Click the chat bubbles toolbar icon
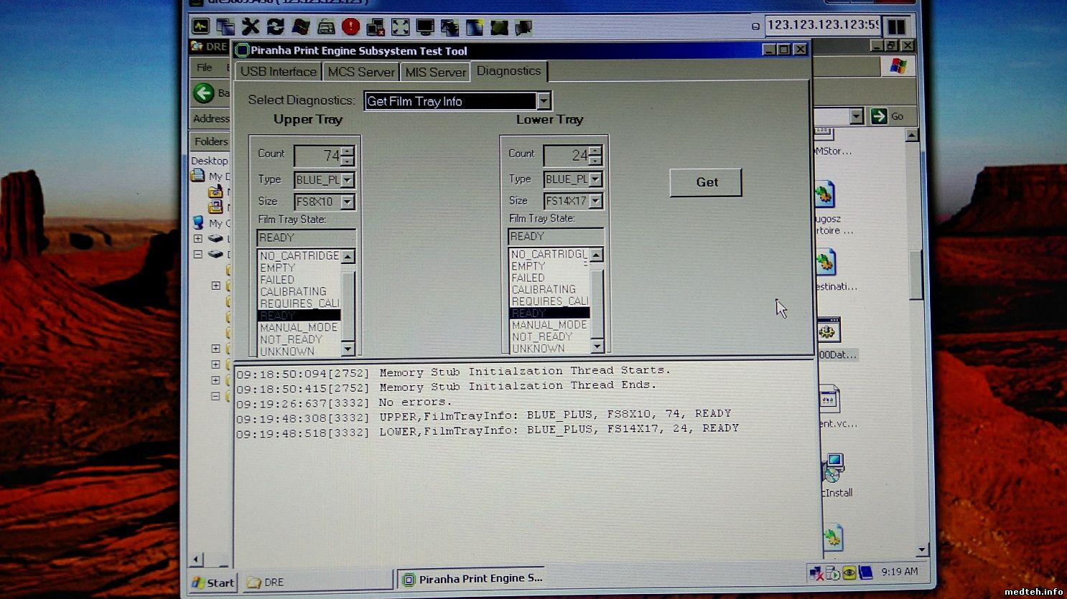The height and width of the screenshot is (599, 1067). [524, 27]
